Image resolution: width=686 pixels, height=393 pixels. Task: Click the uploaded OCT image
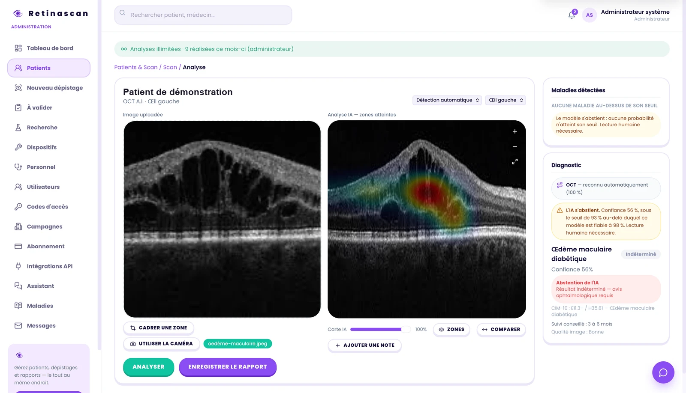tap(222, 219)
